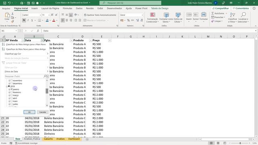The image size is (258, 145).
Task: Open Classificar e Filtrar
Action: 233,17
